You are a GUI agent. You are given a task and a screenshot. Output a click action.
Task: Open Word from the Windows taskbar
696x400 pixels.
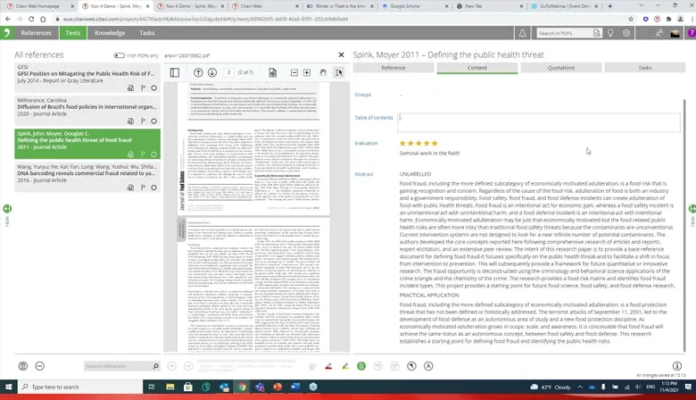[x=295, y=387]
